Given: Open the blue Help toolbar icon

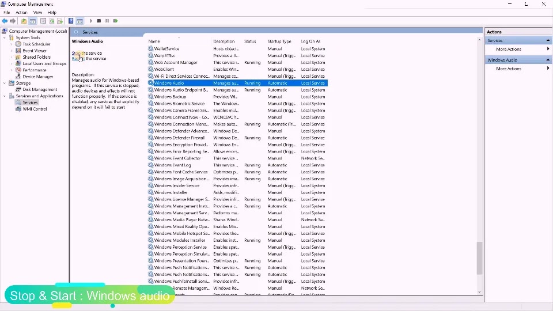Looking at the screenshot, I should tap(71, 21).
